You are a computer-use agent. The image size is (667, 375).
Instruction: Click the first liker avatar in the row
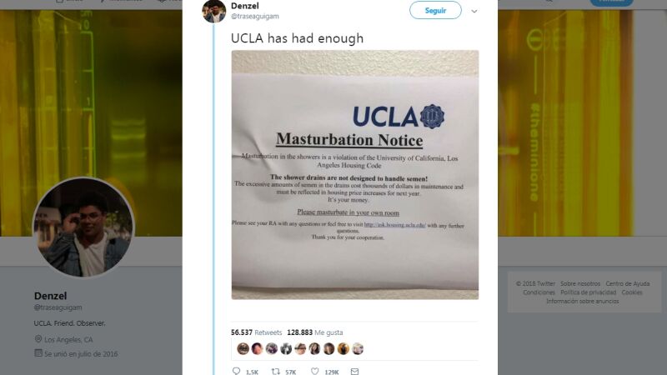pyautogui.click(x=243, y=348)
